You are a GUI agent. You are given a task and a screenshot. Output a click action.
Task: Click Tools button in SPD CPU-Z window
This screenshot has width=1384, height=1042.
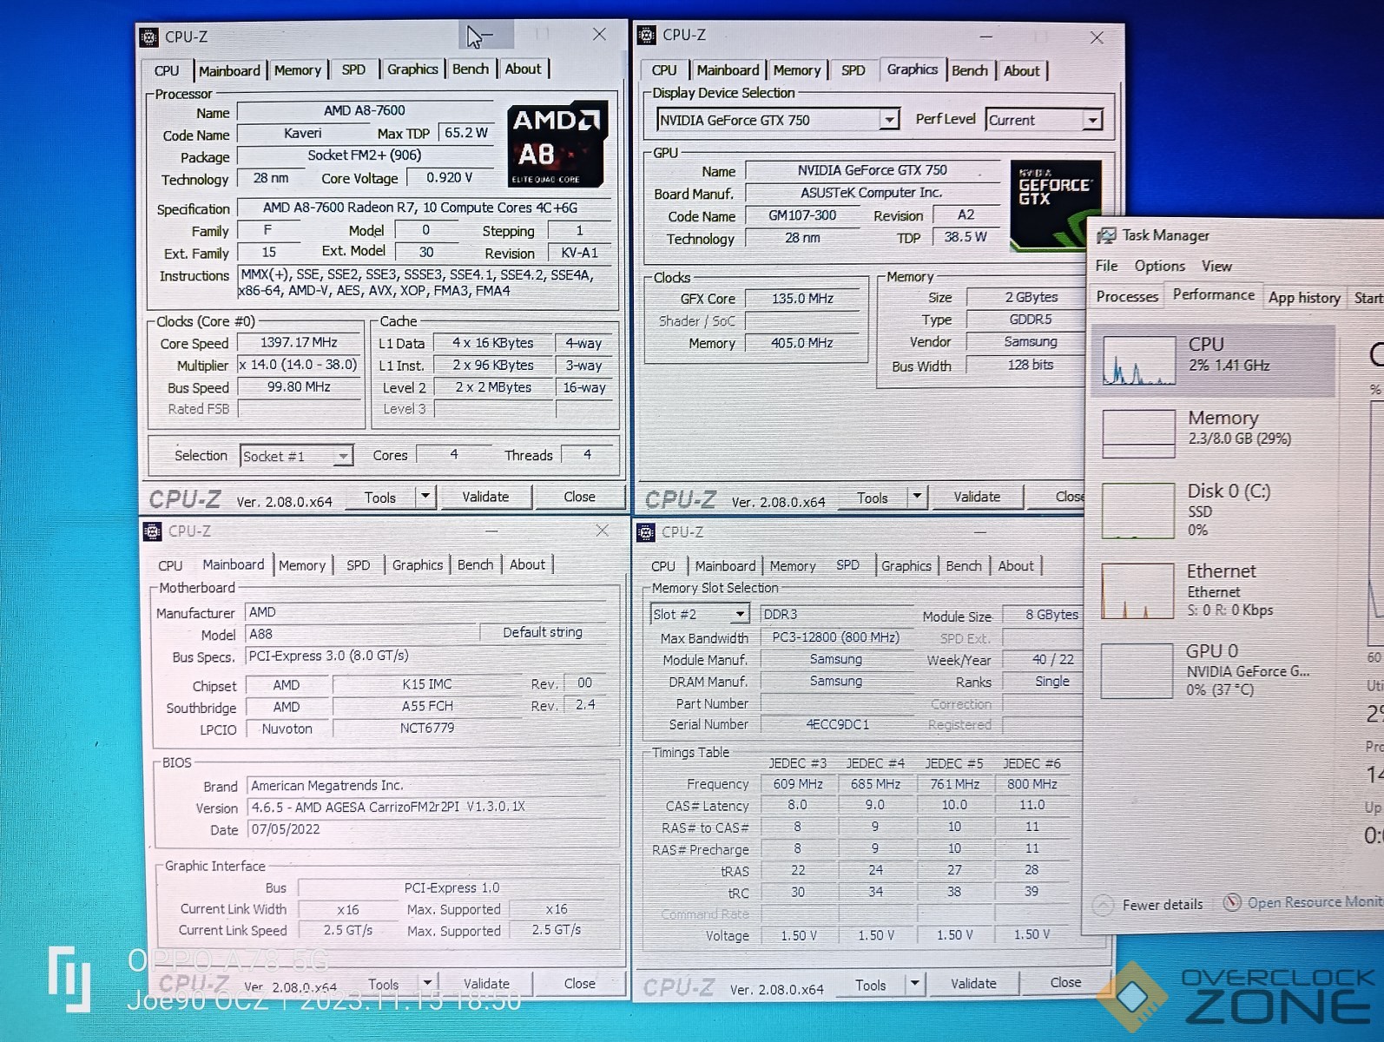(870, 985)
